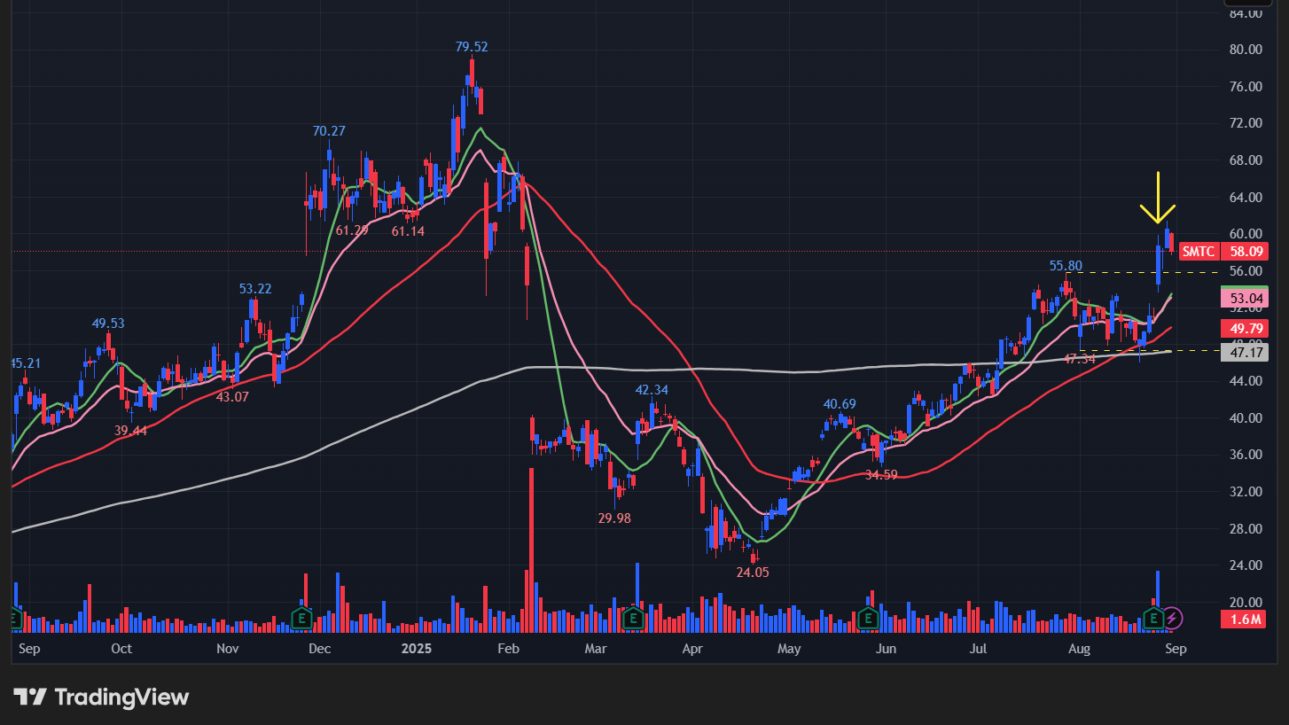The image size is (1289, 725).
Task: Click the Mar label on time axis
Action: (596, 648)
